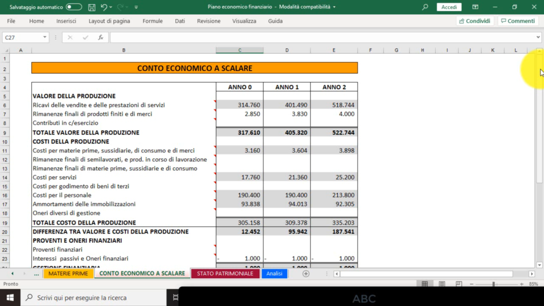The height and width of the screenshot is (306, 544).
Task: Open Task View on the taskbar
Action: tap(175, 297)
